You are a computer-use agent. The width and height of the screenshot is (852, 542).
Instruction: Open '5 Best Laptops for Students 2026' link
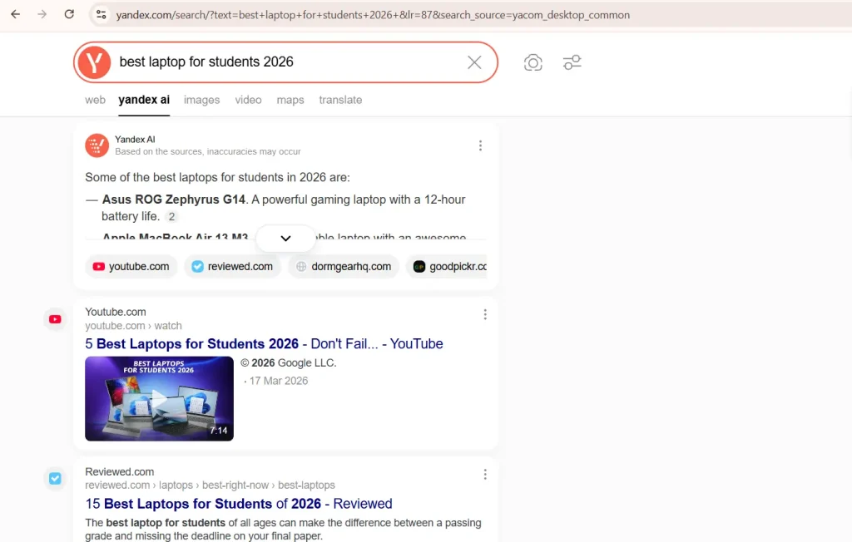(x=264, y=344)
